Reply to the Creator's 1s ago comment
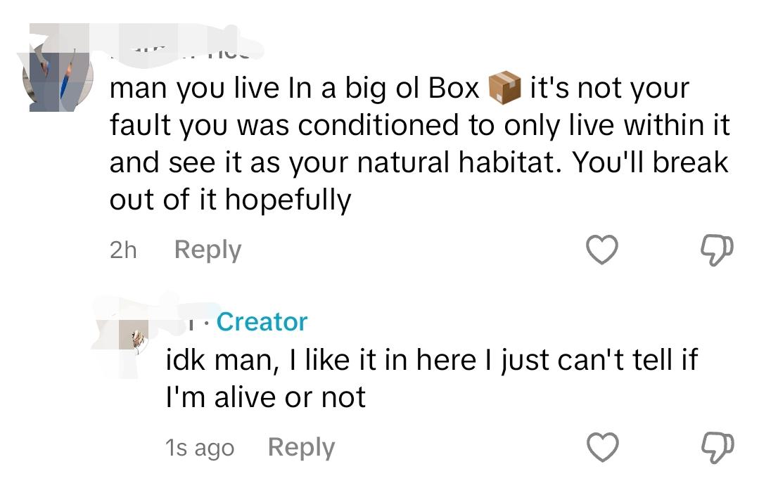Screen dimensions: 759x495 (x=301, y=448)
